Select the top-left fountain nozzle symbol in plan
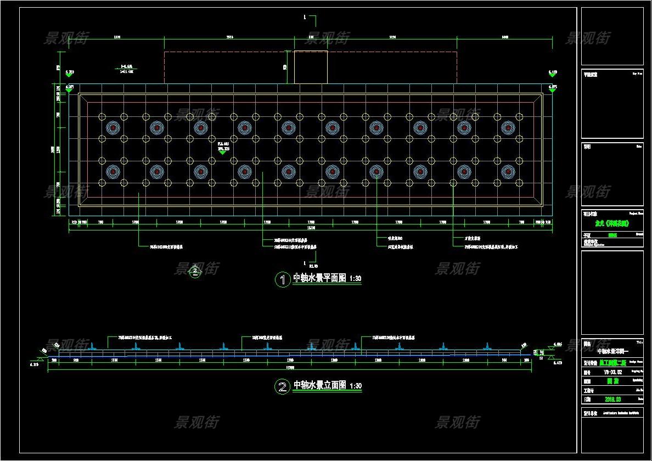652x461 pixels. 113,128
